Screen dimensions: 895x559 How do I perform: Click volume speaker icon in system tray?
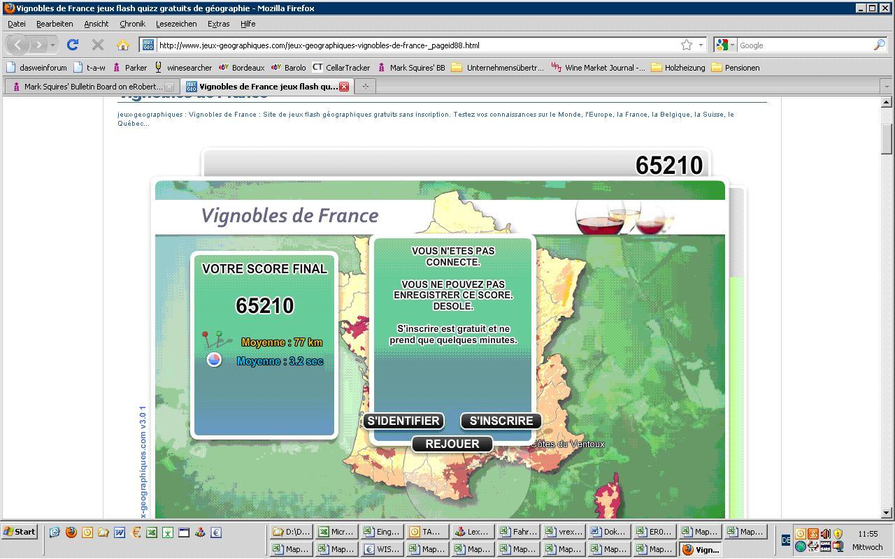pyautogui.click(x=825, y=534)
